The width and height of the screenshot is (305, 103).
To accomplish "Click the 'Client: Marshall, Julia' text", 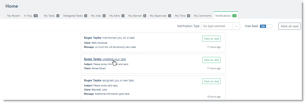I will (95, 90).
